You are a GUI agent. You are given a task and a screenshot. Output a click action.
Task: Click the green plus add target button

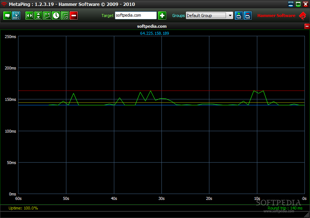pos(162,16)
